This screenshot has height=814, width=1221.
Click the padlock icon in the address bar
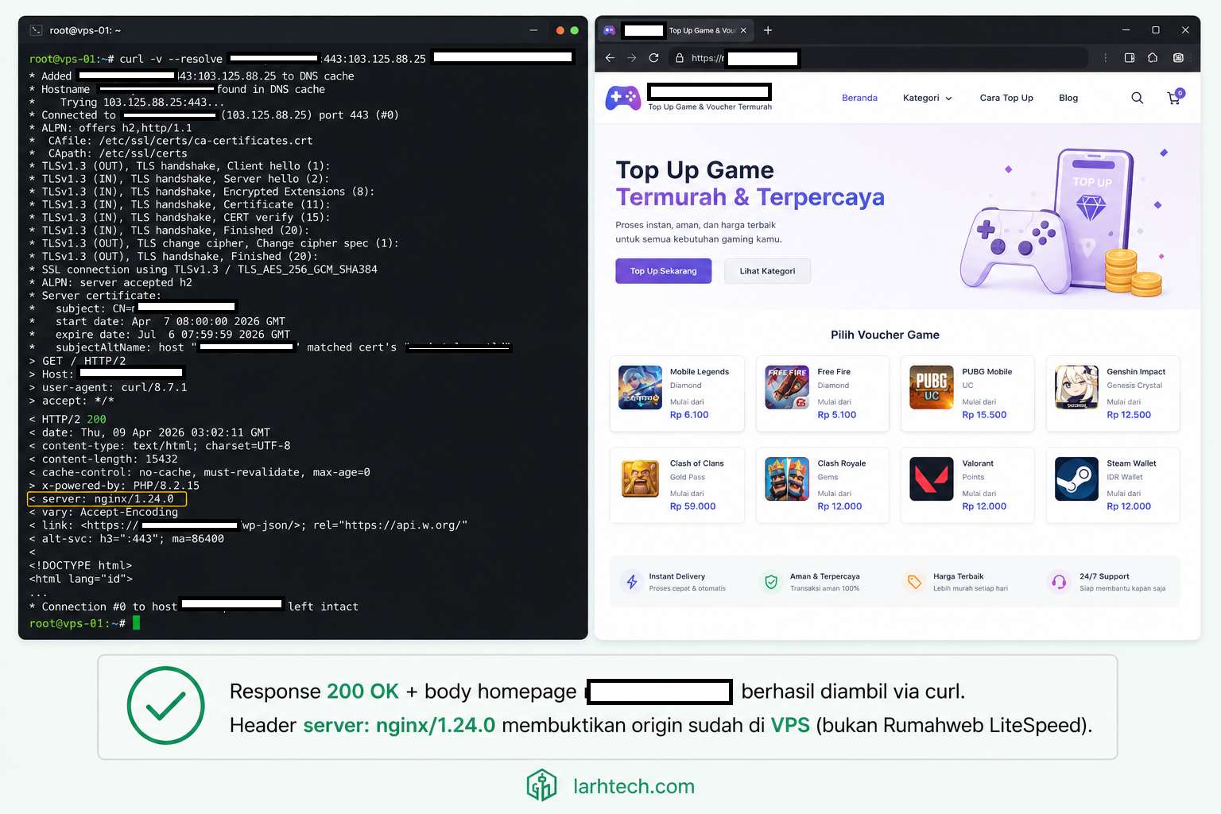pos(680,58)
